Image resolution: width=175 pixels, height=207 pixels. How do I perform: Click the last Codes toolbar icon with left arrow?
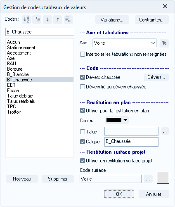coord(69,19)
